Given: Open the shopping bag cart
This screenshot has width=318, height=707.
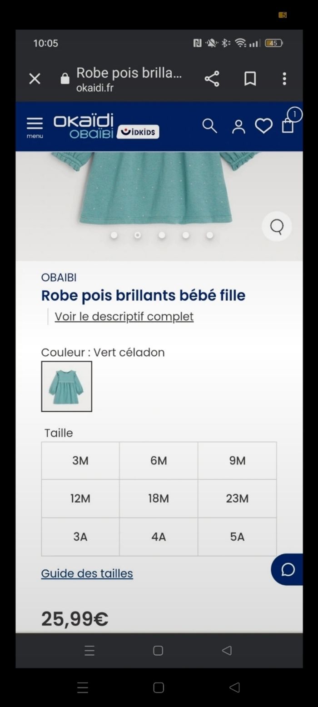Looking at the screenshot, I should tap(288, 125).
